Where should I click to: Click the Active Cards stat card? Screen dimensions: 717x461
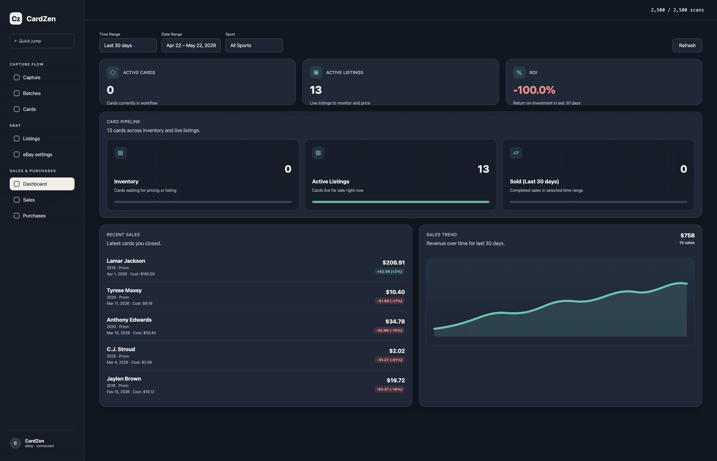[197, 82]
